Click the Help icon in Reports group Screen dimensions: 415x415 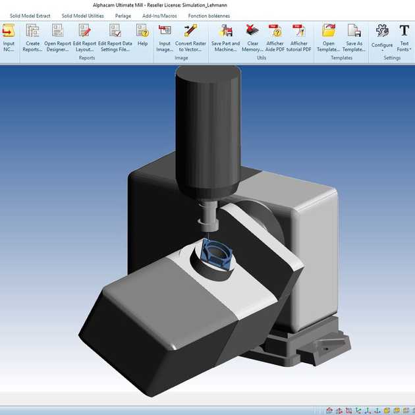(x=142, y=31)
